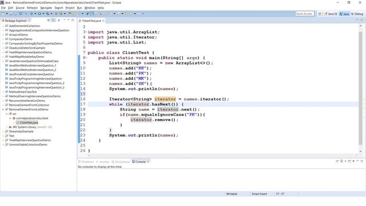The width and height of the screenshot is (366, 206).
Task: Select the TreeMapInterviewQuestionDemo project
Action: (x=30, y=140)
